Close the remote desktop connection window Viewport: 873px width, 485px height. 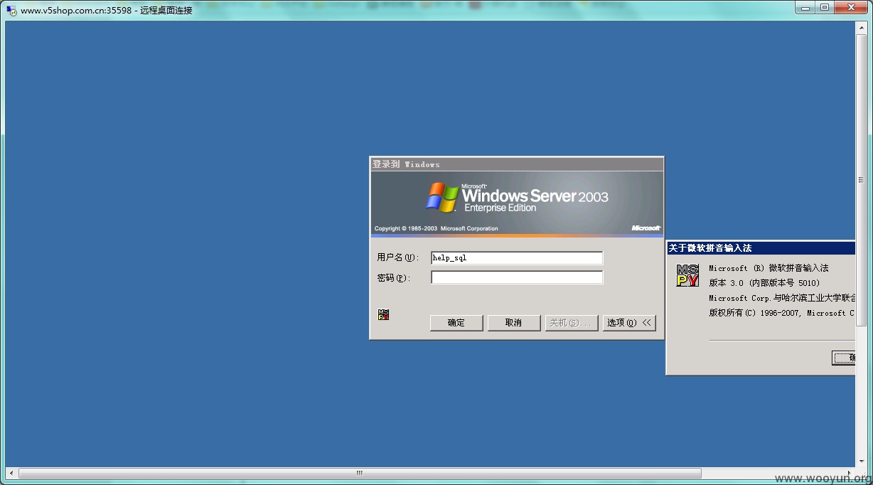[x=850, y=8]
